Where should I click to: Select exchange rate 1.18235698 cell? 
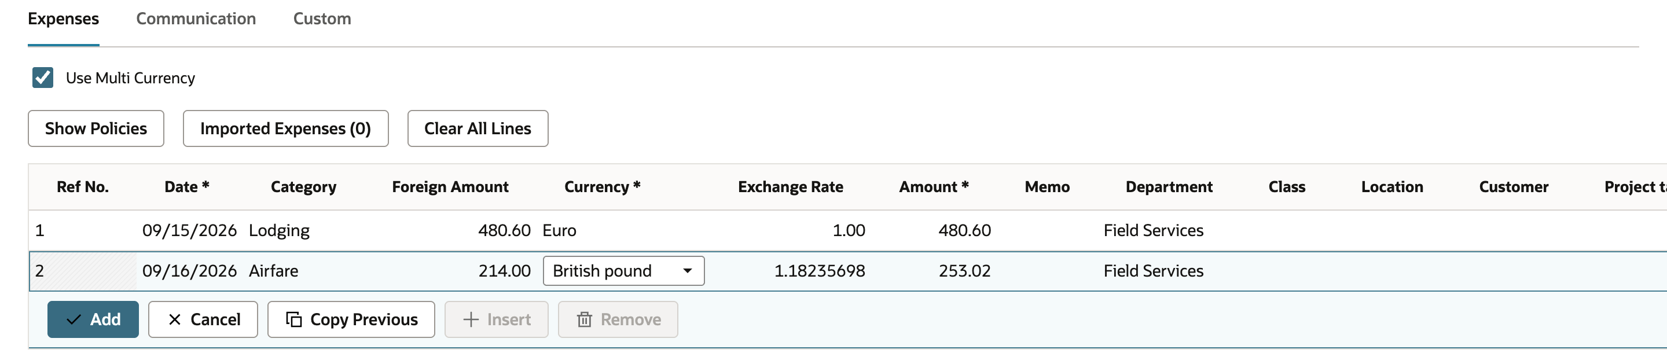click(819, 271)
